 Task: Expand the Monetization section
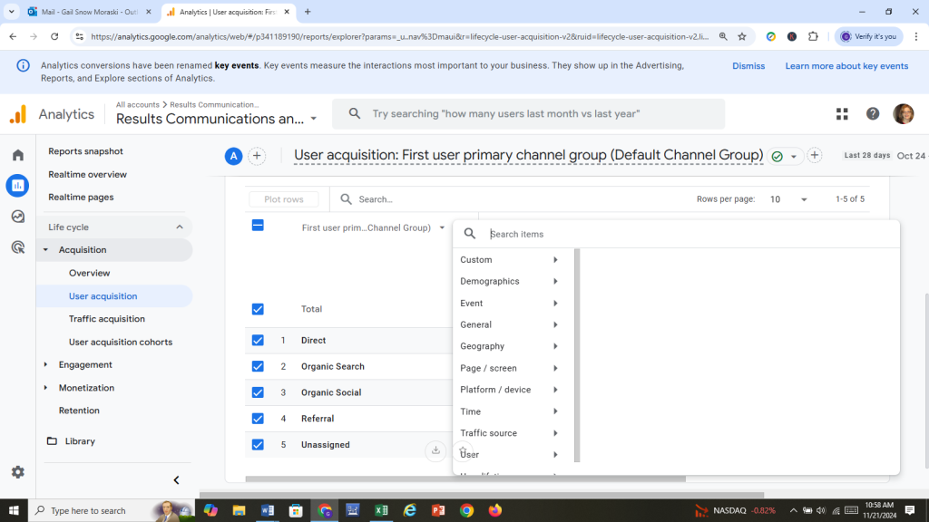(45, 388)
